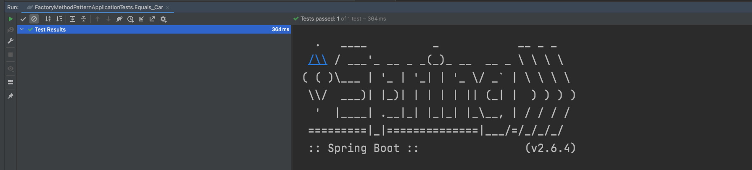Expand all test nodes
The width and height of the screenshot is (752, 170).
coord(73,19)
